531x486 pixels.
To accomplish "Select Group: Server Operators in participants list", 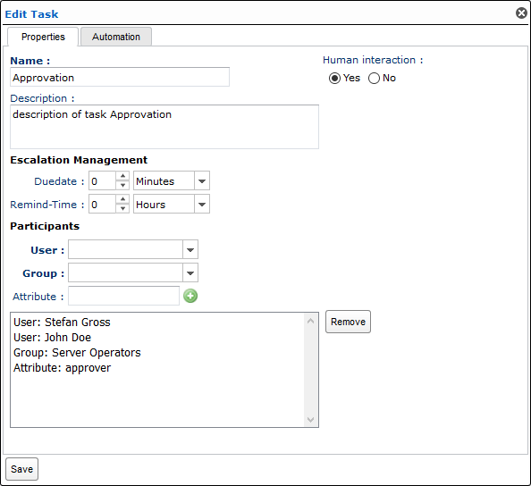I will pyautogui.click(x=77, y=353).
